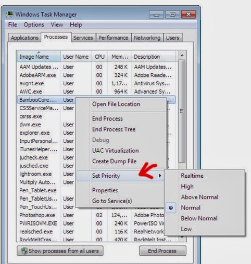
Task: Switch to the Services tab
Action: (x=83, y=38)
